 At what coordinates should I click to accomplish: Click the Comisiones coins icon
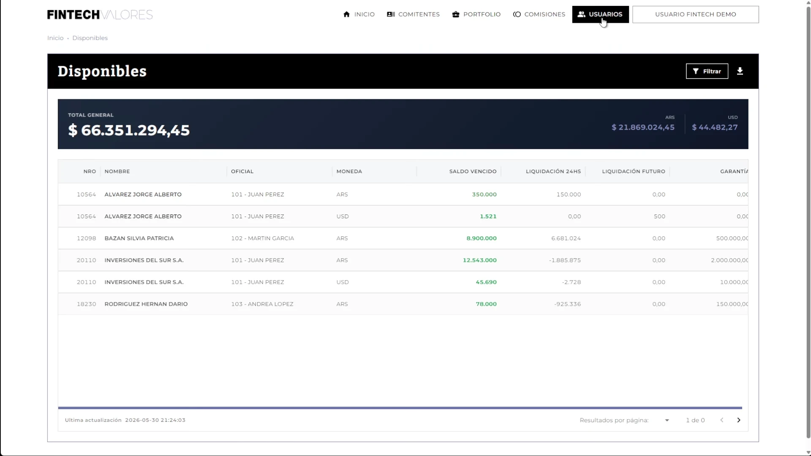coord(517,14)
